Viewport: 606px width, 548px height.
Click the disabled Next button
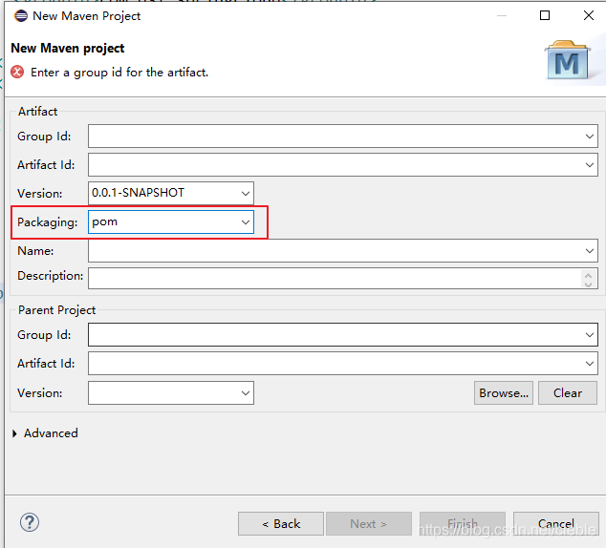click(369, 524)
